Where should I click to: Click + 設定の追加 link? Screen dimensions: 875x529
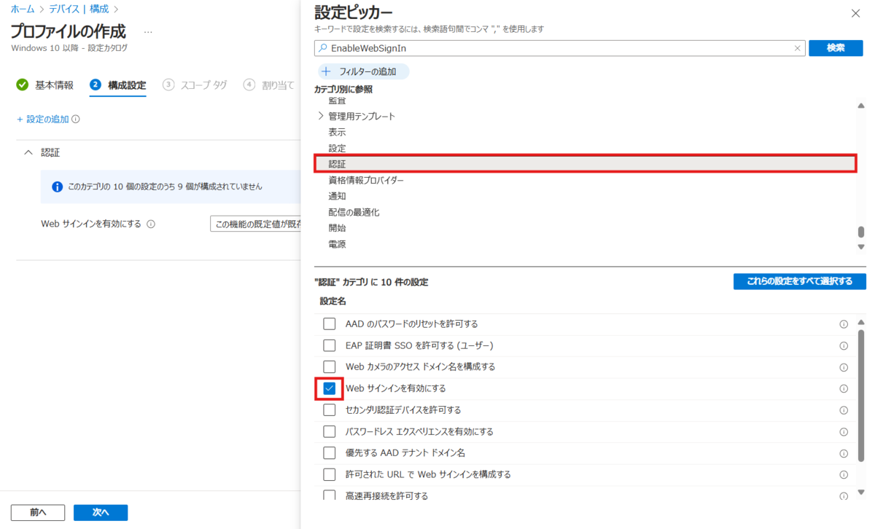tap(42, 119)
